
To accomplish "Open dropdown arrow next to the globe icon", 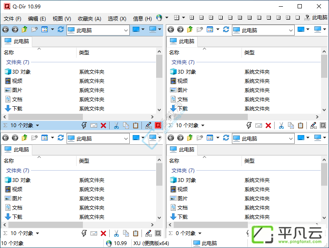I will pyautogui.click(x=167, y=18).
